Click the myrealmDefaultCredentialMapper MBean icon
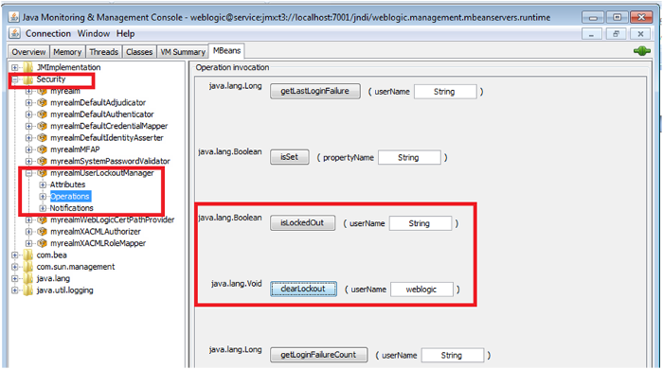Viewport: 663px width, 369px height. tap(42, 126)
